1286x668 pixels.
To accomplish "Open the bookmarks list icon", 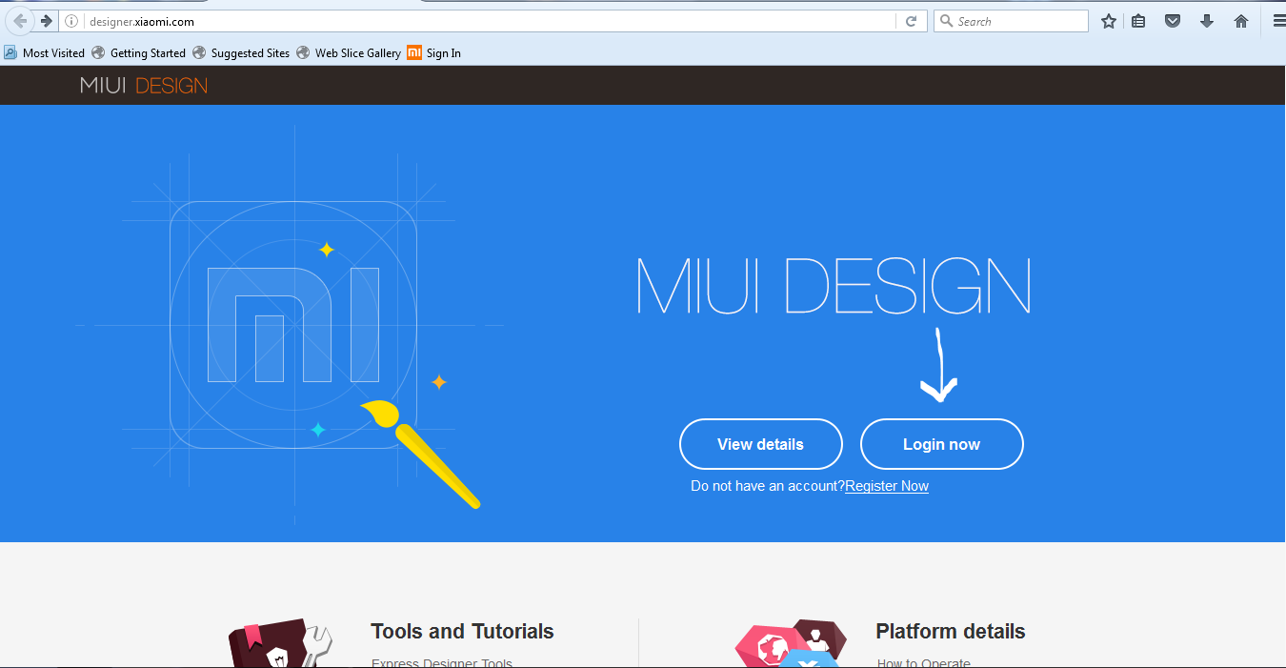I will click(x=1138, y=20).
